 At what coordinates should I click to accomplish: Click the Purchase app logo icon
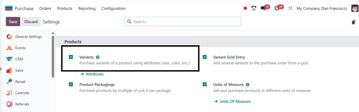click(9, 8)
